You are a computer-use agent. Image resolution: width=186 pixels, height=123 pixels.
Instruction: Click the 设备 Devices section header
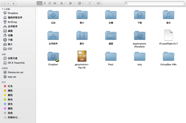[4, 54]
